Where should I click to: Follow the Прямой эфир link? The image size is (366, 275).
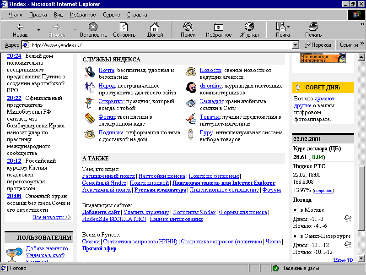tap(99, 248)
